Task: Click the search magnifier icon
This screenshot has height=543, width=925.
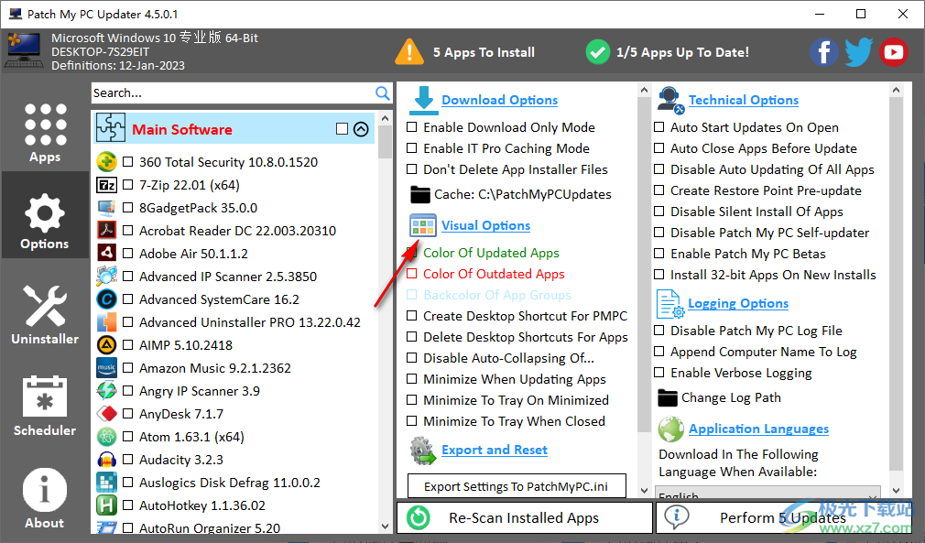Action: point(383,92)
